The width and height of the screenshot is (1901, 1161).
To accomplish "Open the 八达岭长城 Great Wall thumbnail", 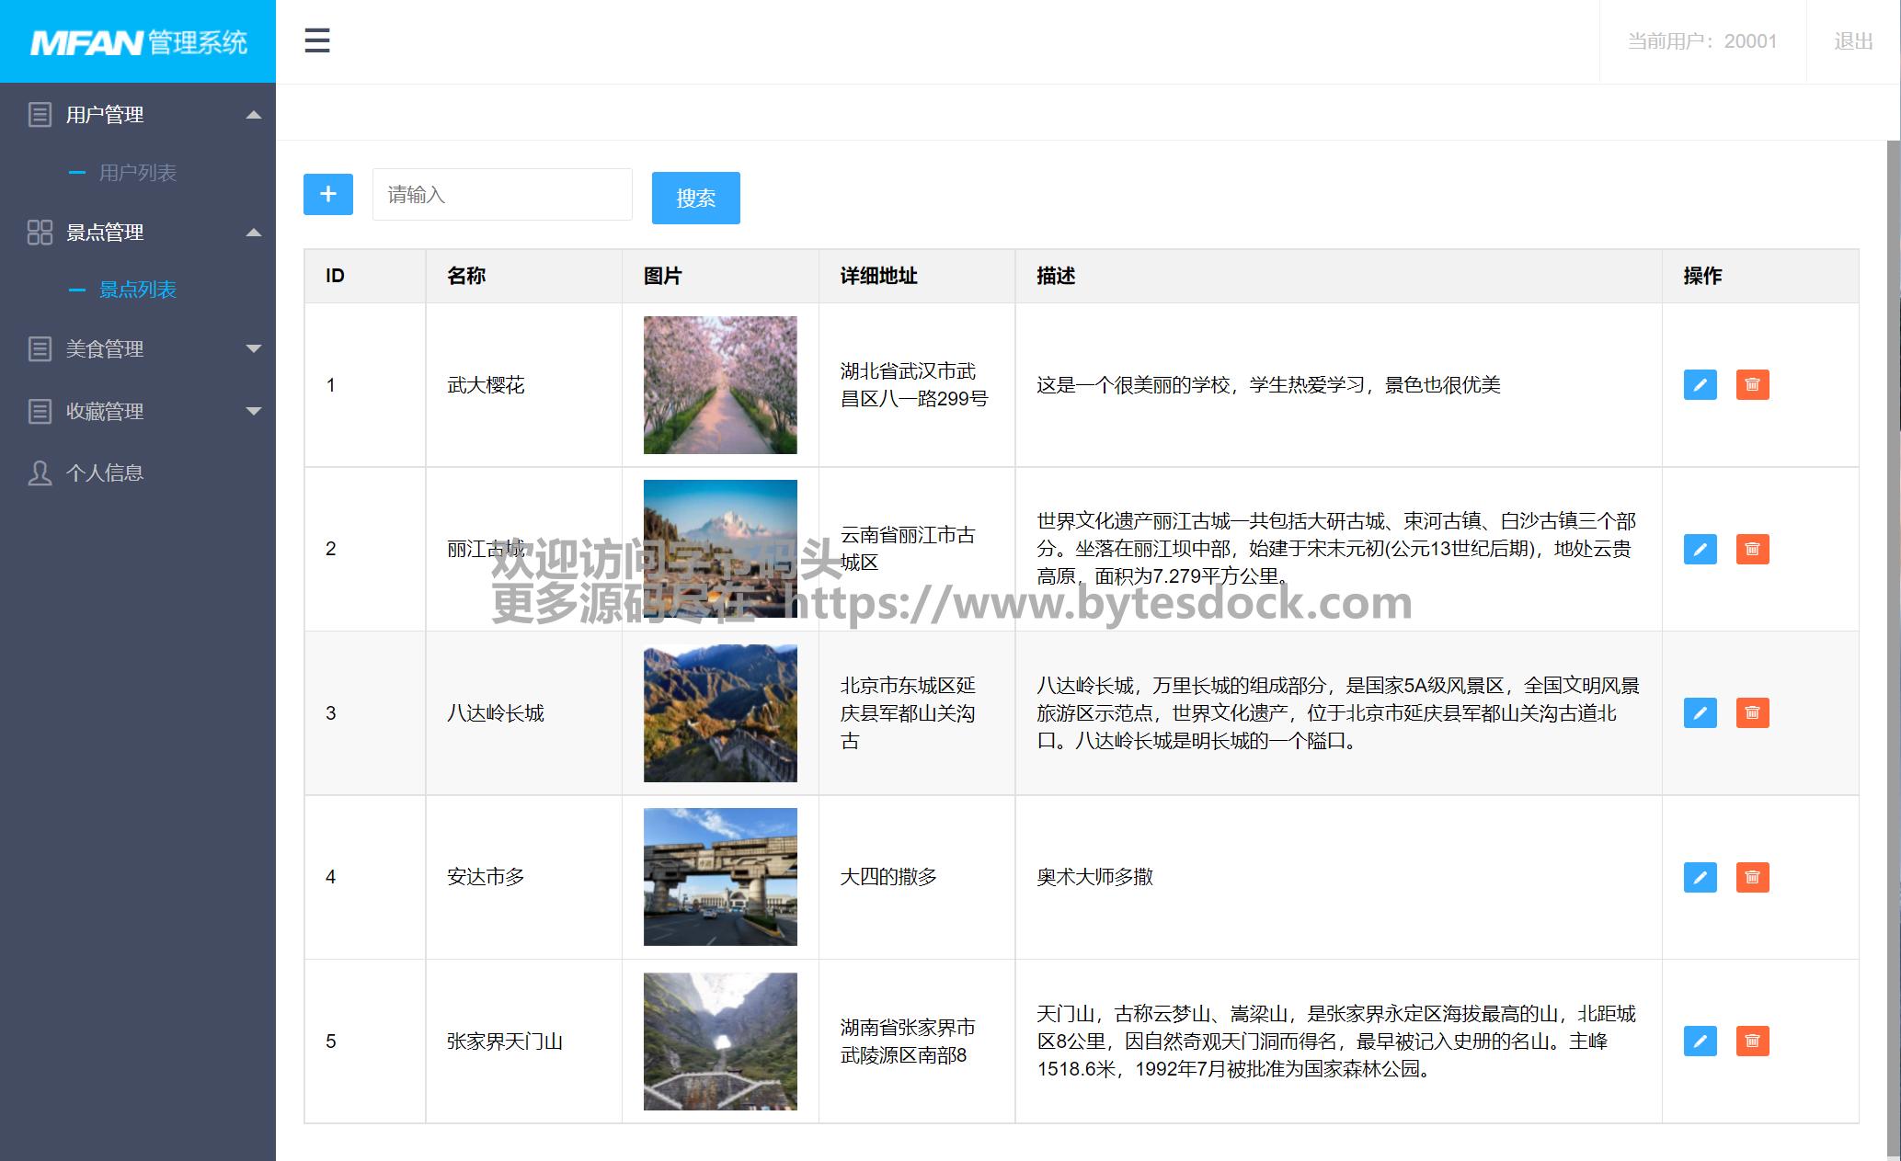I will coord(720,713).
